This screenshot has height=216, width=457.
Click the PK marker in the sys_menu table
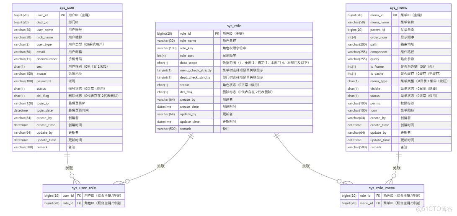[x=395, y=15]
